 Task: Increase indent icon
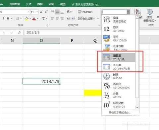tap(73, 19)
